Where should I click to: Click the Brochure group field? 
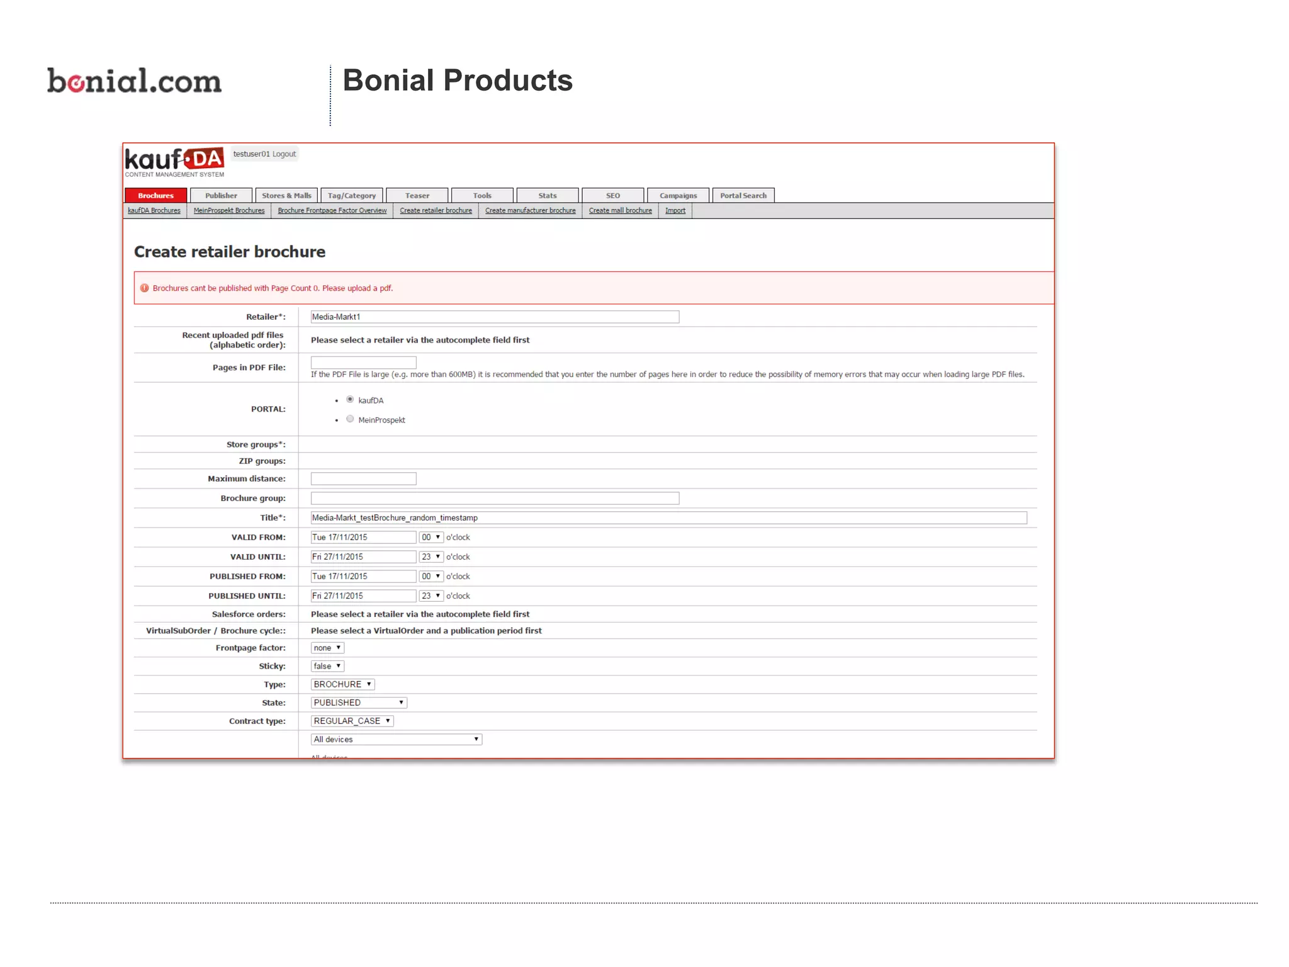point(495,498)
